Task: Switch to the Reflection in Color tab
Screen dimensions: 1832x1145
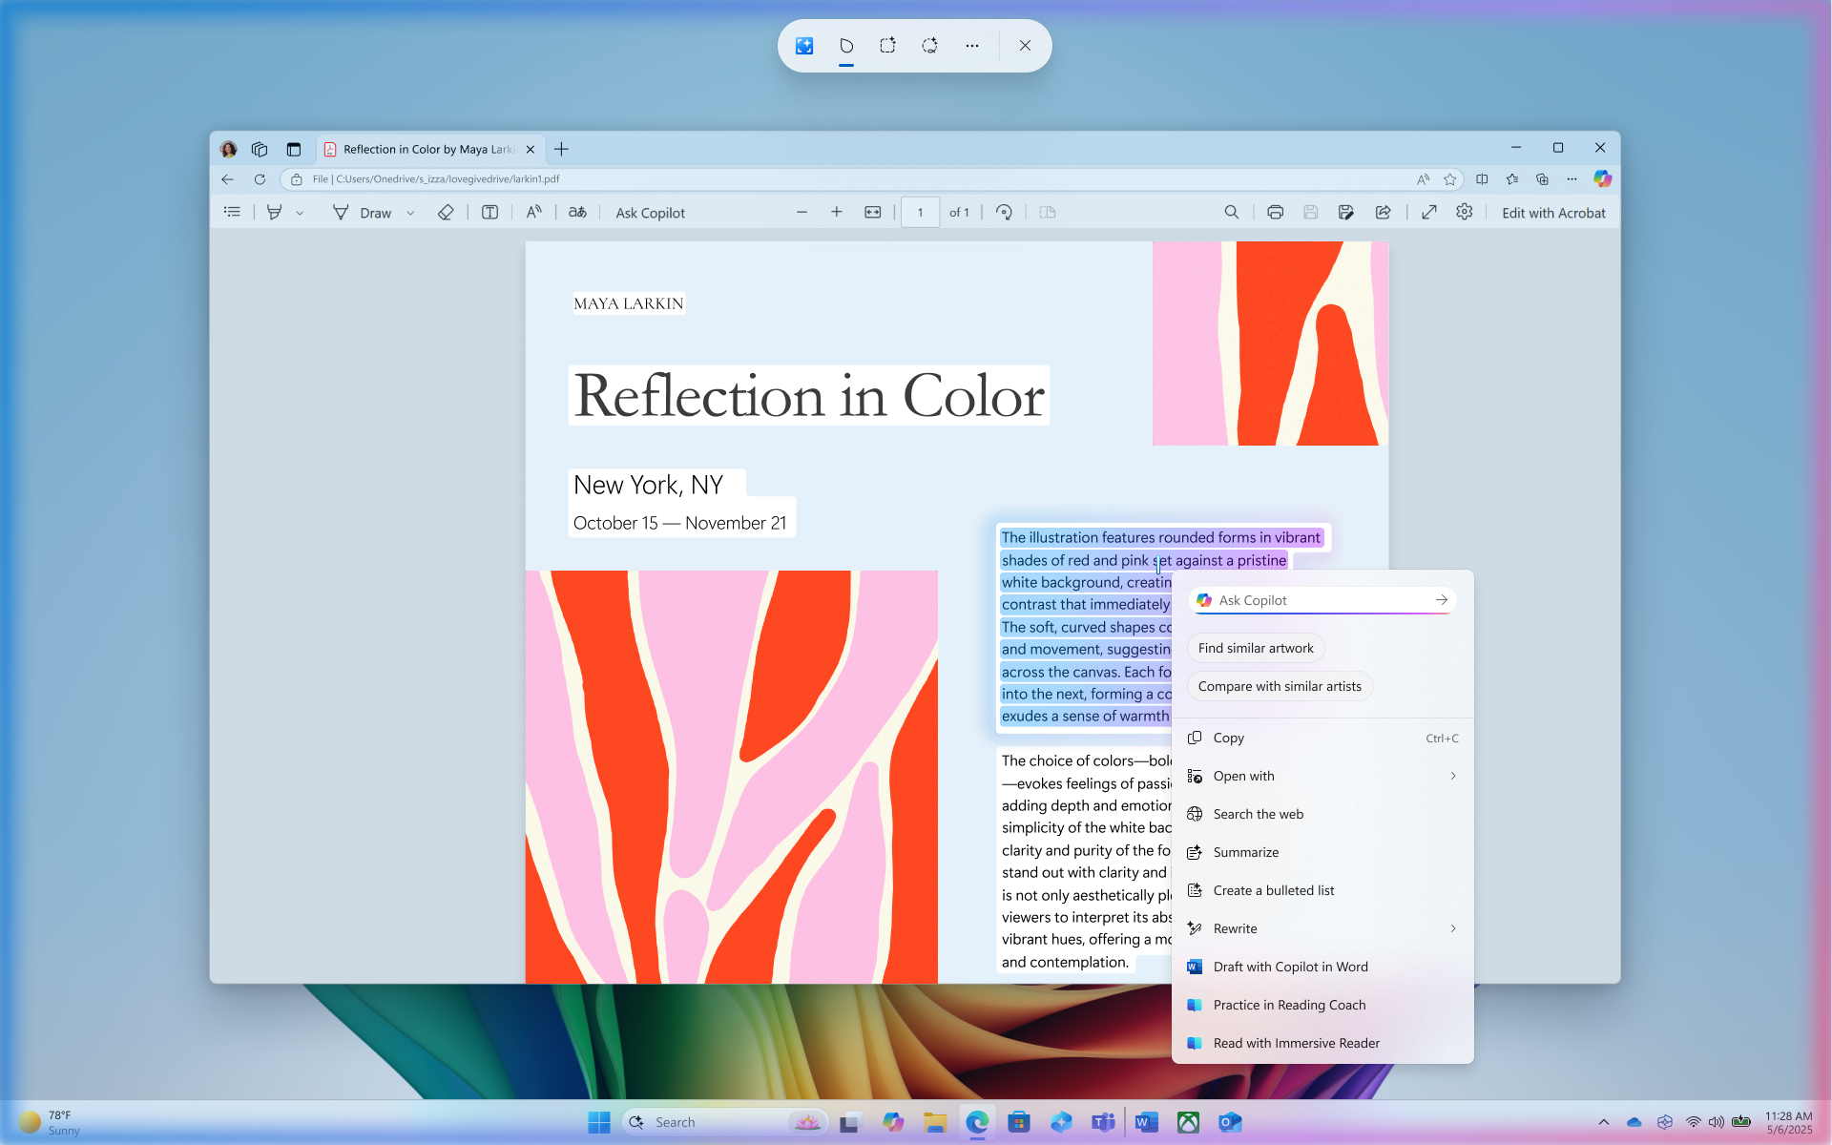Action: (x=426, y=149)
